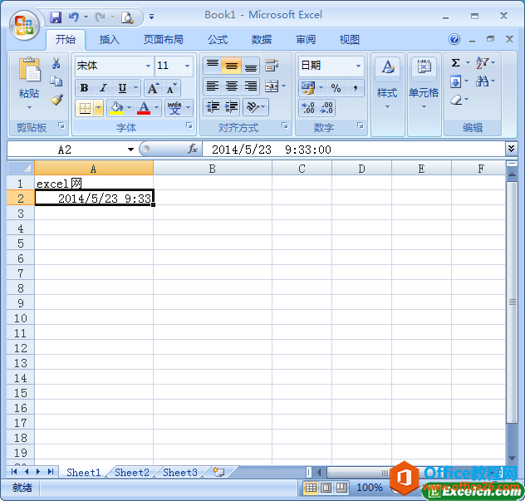Open 字体 font dialog launcher
This screenshot has height=501, width=525.
189,125
